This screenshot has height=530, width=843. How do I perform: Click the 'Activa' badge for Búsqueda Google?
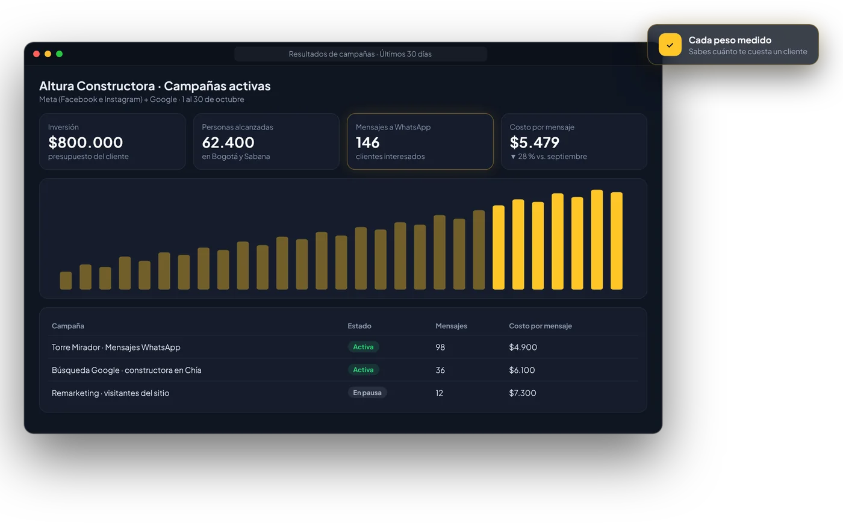pos(363,370)
